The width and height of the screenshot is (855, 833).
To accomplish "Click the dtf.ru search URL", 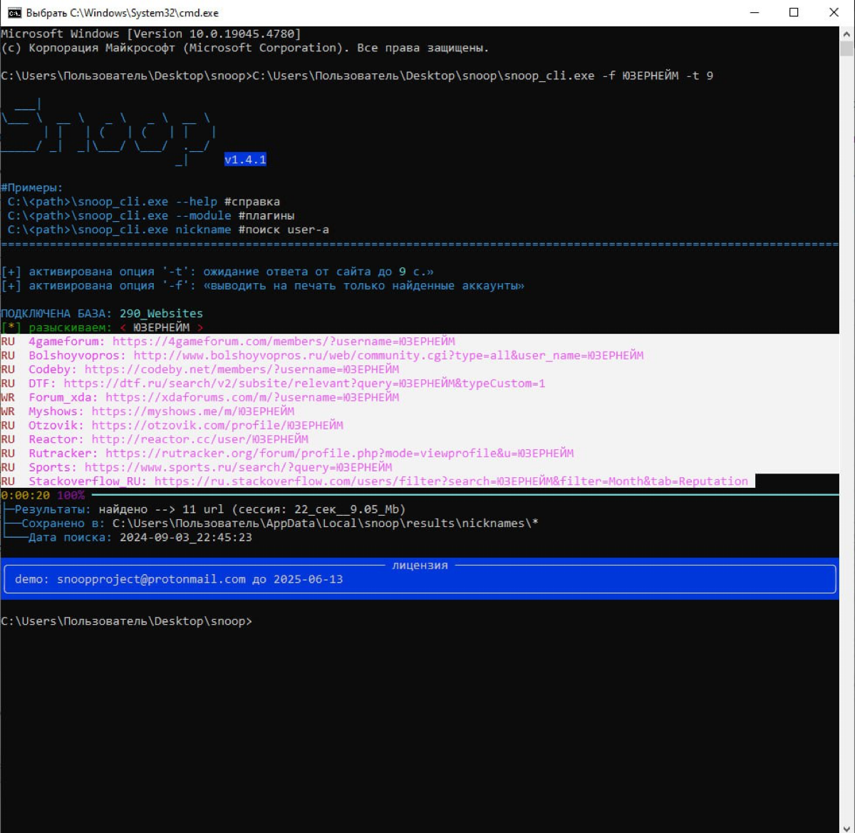I will point(304,383).
